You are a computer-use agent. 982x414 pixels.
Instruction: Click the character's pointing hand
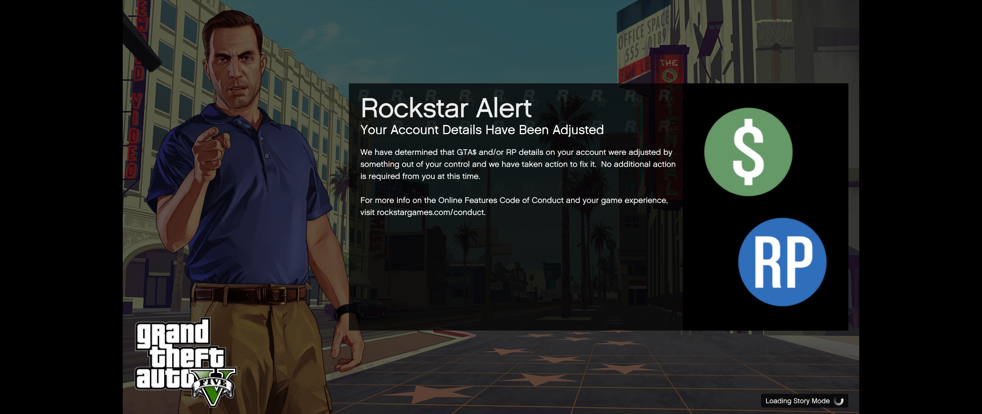tap(211, 149)
